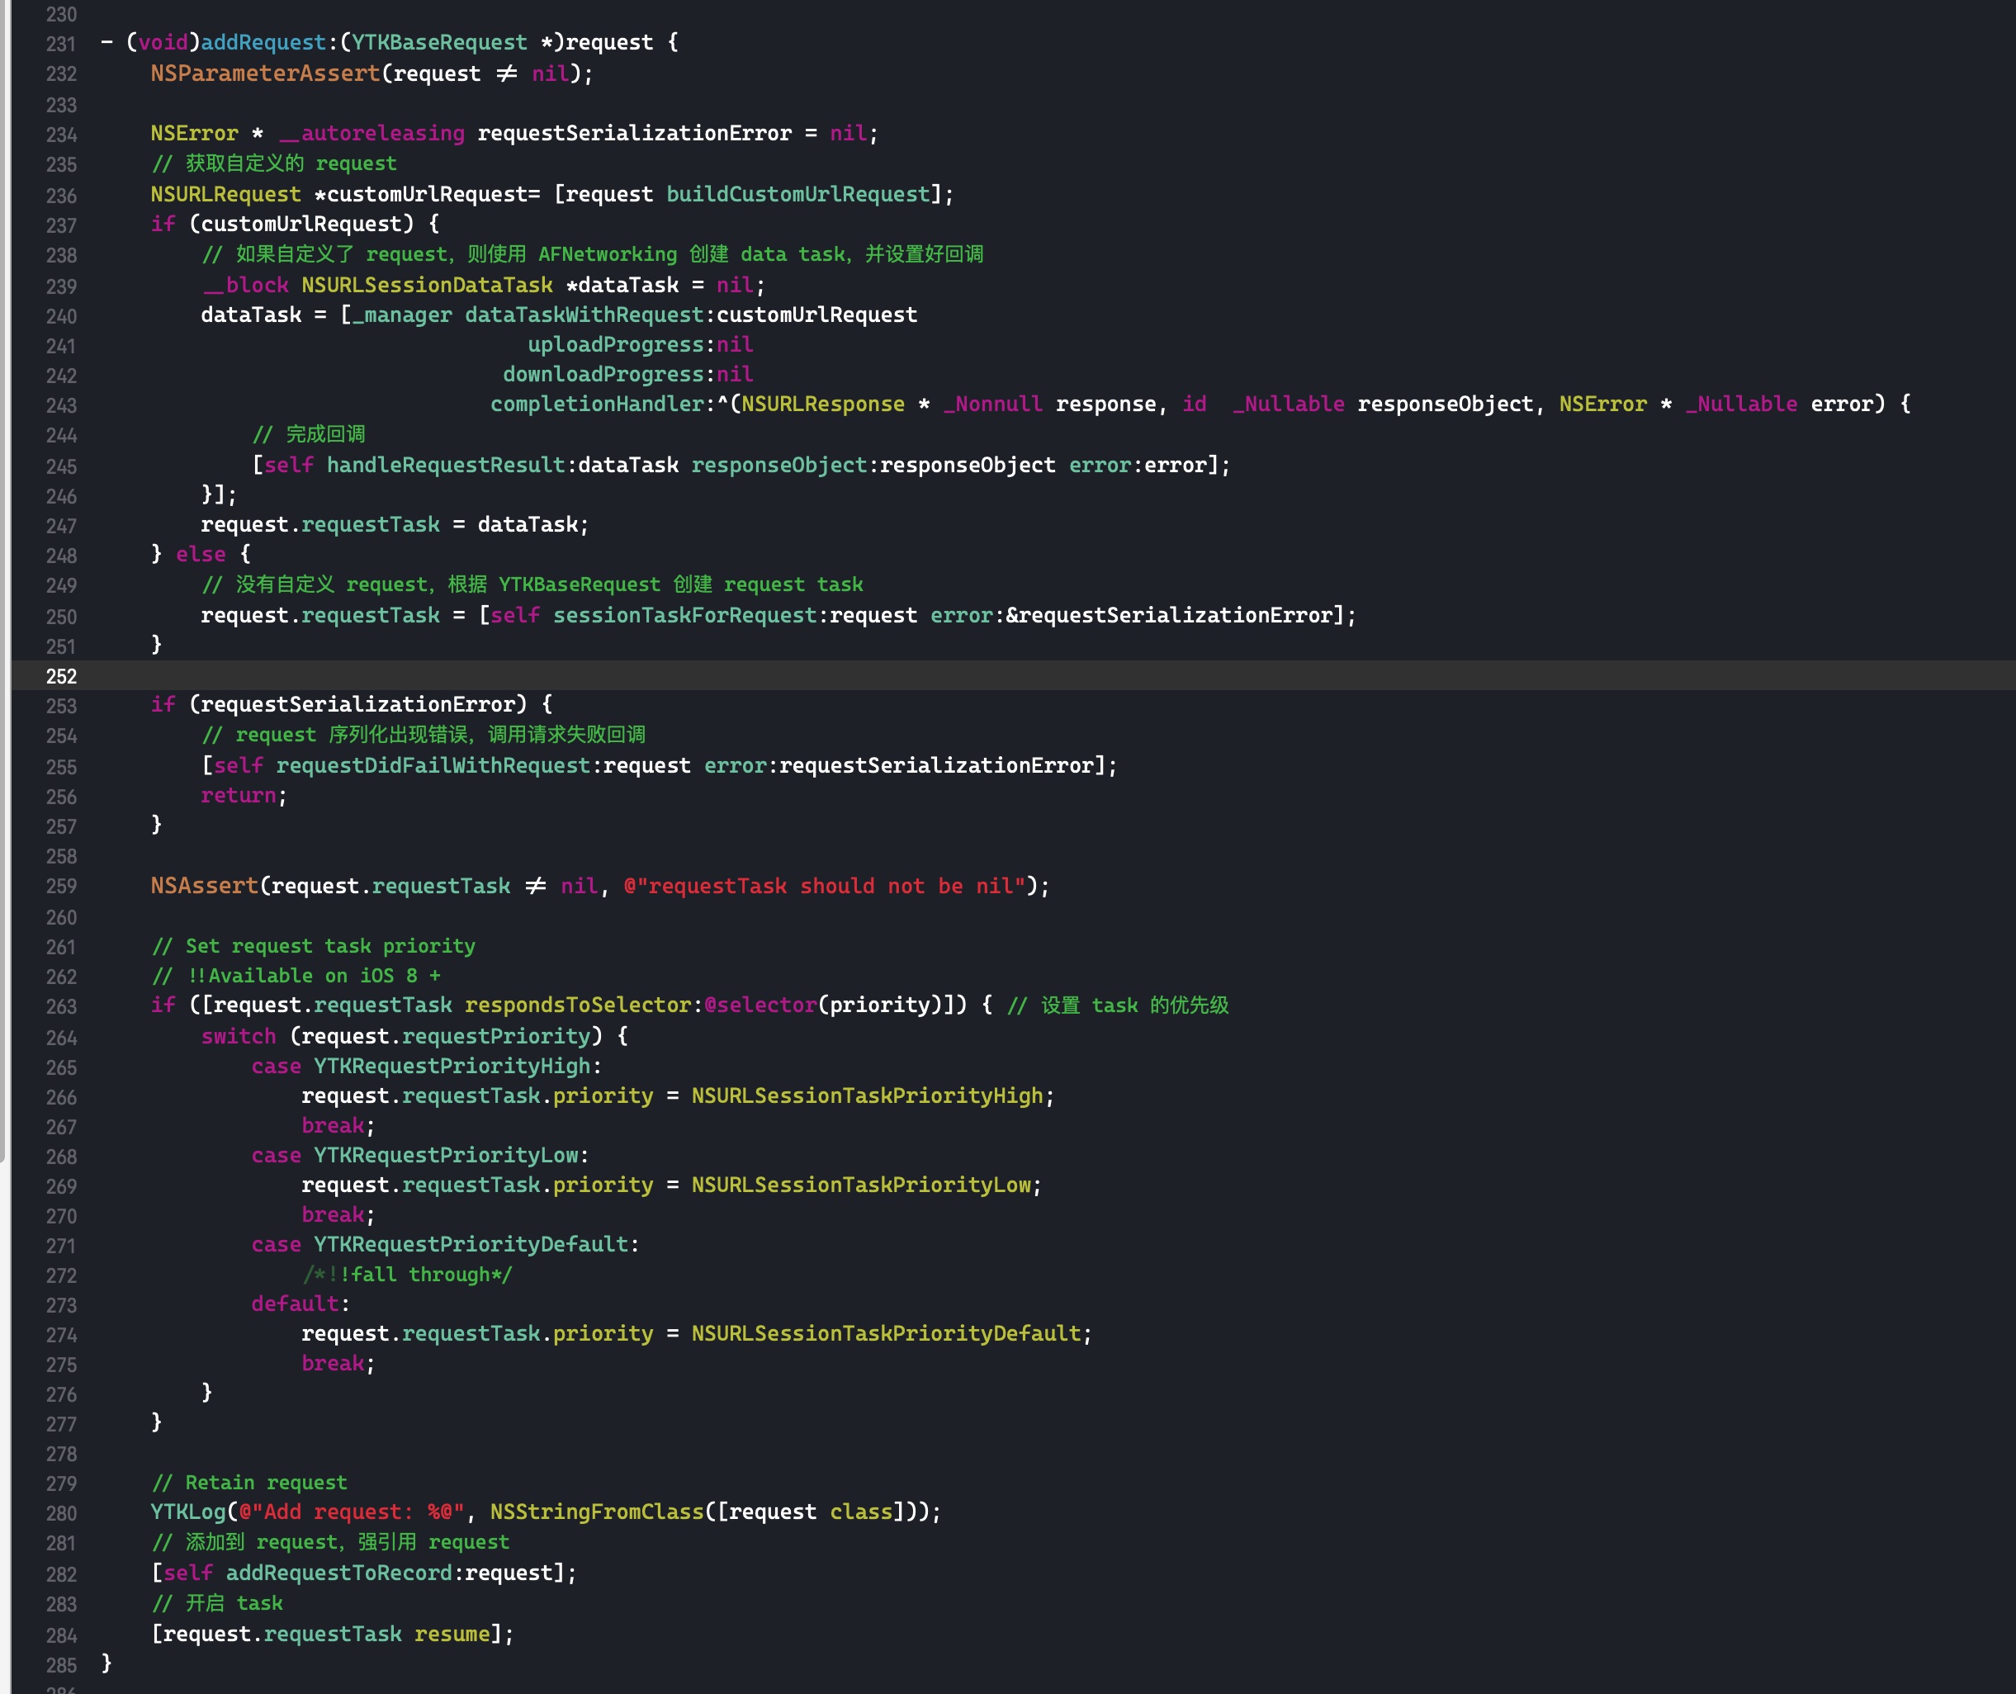Click sessionTaskForRequest in line 250
This screenshot has height=1694, width=2016.
(x=684, y=616)
